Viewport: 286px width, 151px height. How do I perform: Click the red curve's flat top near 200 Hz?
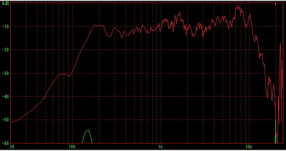click(x=99, y=26)
